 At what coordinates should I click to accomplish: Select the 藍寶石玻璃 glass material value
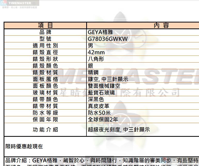coord(101,93)
